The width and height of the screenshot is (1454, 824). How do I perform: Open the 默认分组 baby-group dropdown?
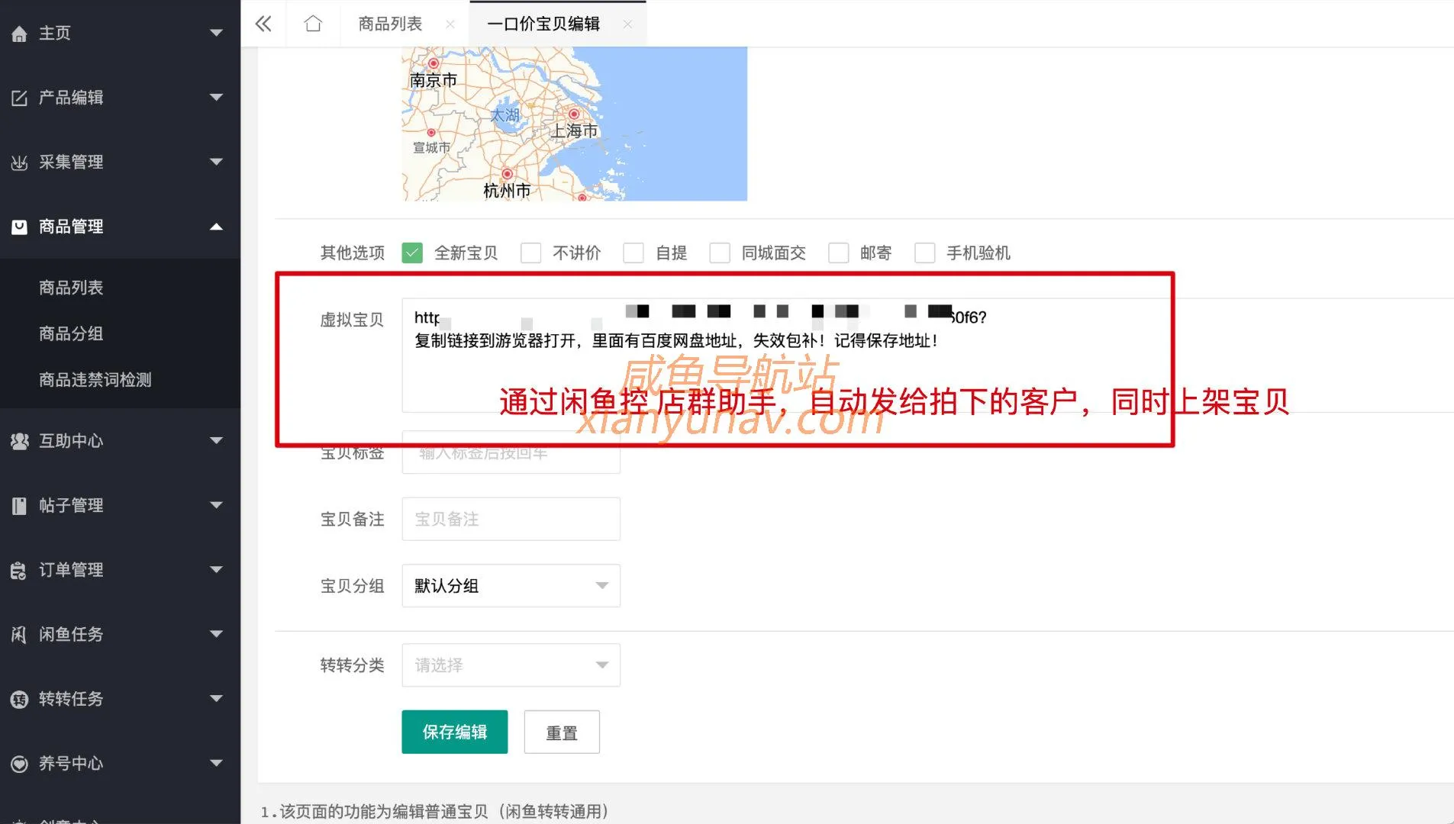511,586
